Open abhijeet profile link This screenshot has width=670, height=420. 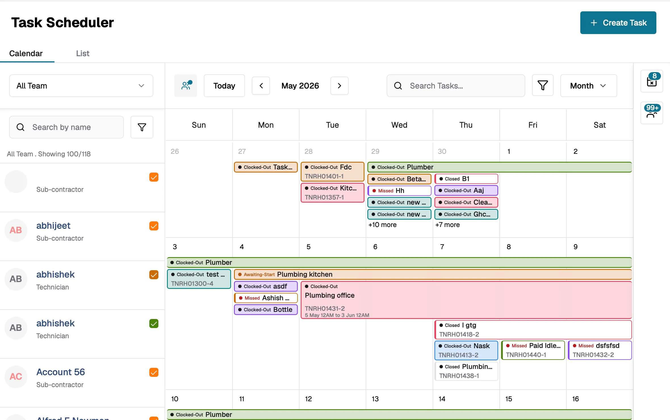coord(53,226)
